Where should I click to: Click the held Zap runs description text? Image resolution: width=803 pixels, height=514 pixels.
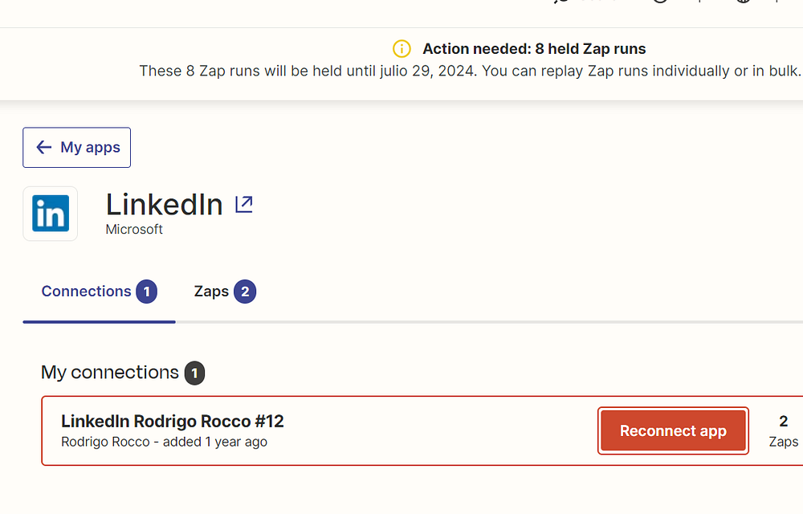(470, 71)
